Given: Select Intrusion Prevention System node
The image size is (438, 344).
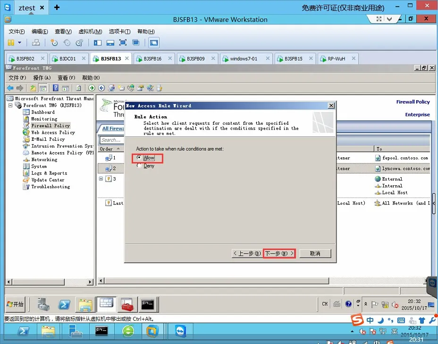Looking at the screenshot, I should pos(62,146).
